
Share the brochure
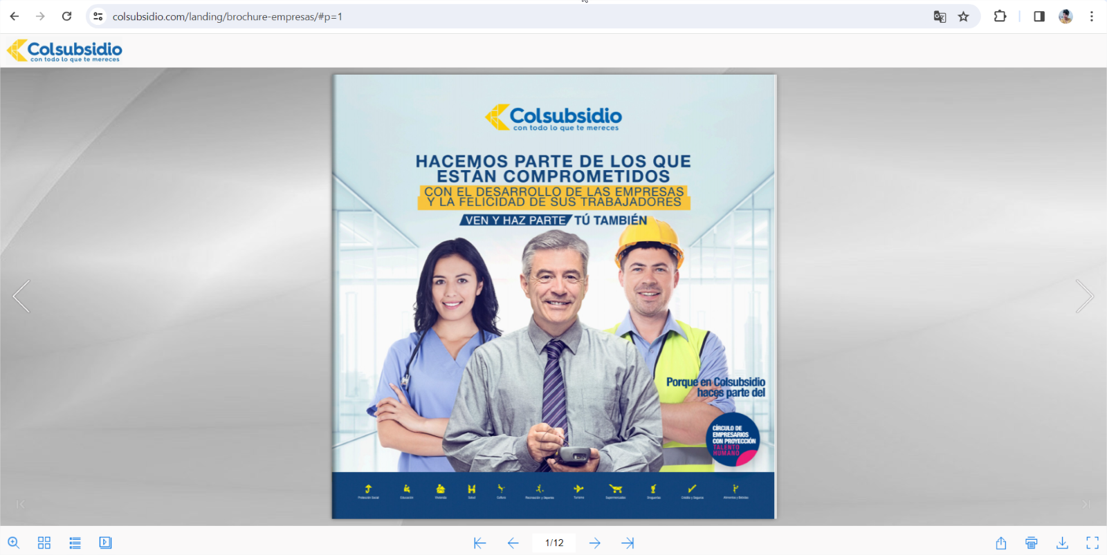pyautogui.click(x=1001, y=543)
